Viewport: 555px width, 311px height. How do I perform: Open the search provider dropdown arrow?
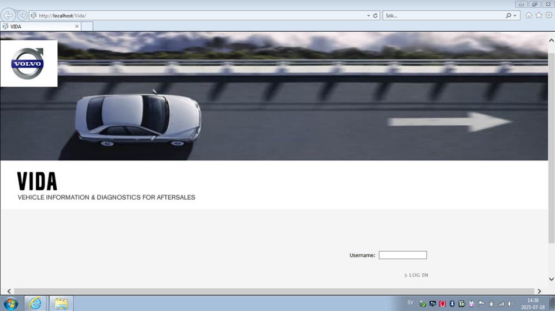pos(515,16)
